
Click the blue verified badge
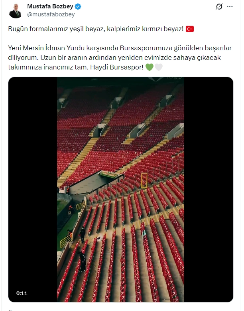78,6
